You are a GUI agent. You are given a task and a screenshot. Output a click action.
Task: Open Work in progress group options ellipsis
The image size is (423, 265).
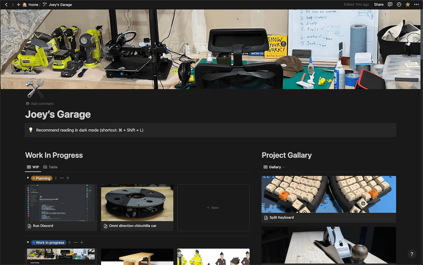tap(75, 242)
